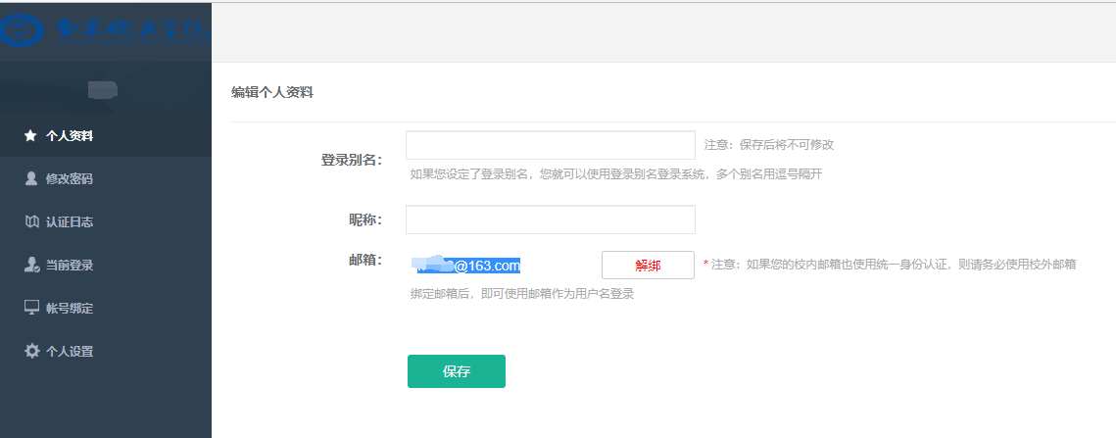Click the monitor icon beside 帐号绑定
Viewport: 1116px width, 438px height.
point(30,308)
